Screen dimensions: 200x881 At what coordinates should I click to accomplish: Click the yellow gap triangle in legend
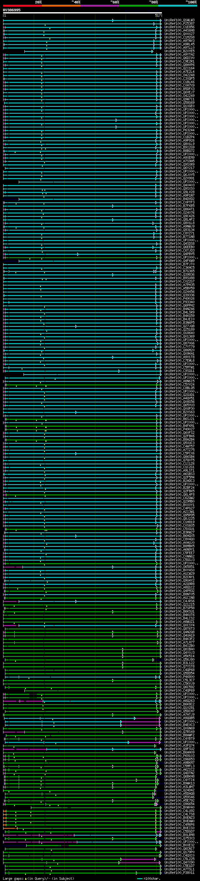click(x=26, y=878)
